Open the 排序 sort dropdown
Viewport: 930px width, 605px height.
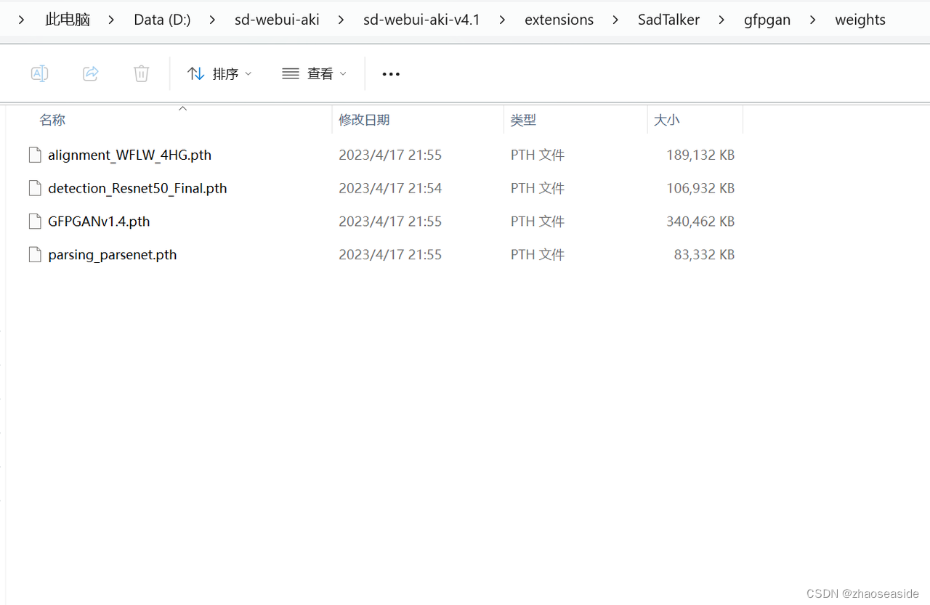[219, 73]
